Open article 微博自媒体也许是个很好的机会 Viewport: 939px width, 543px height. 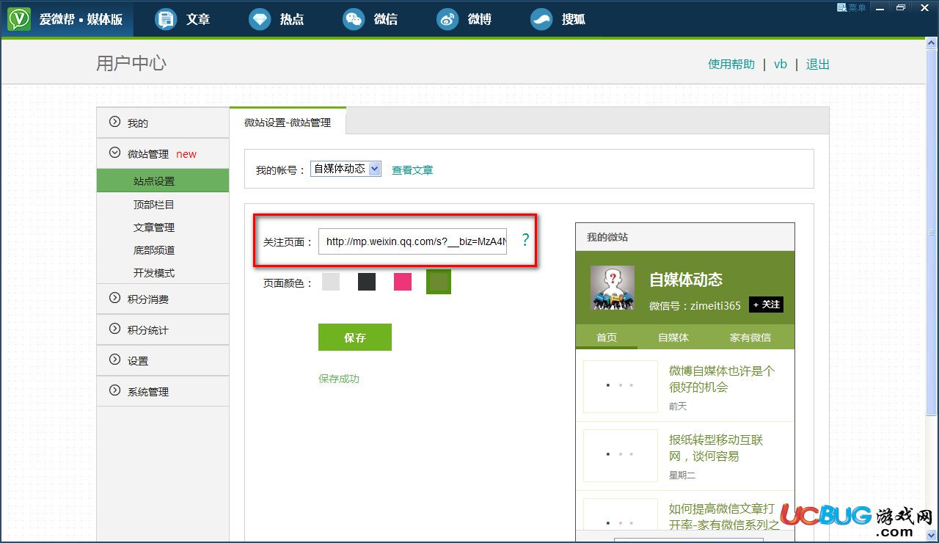point(722,379)
